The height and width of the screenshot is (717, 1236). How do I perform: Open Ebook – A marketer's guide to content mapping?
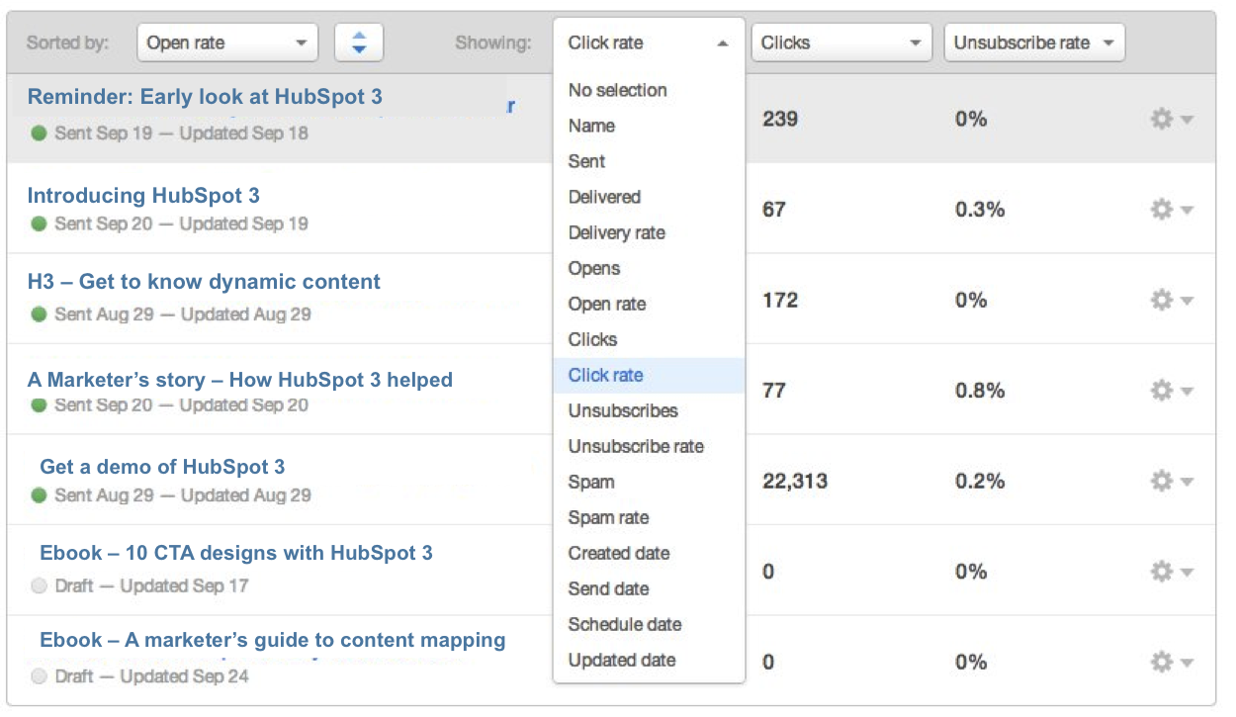coord(272,640)
